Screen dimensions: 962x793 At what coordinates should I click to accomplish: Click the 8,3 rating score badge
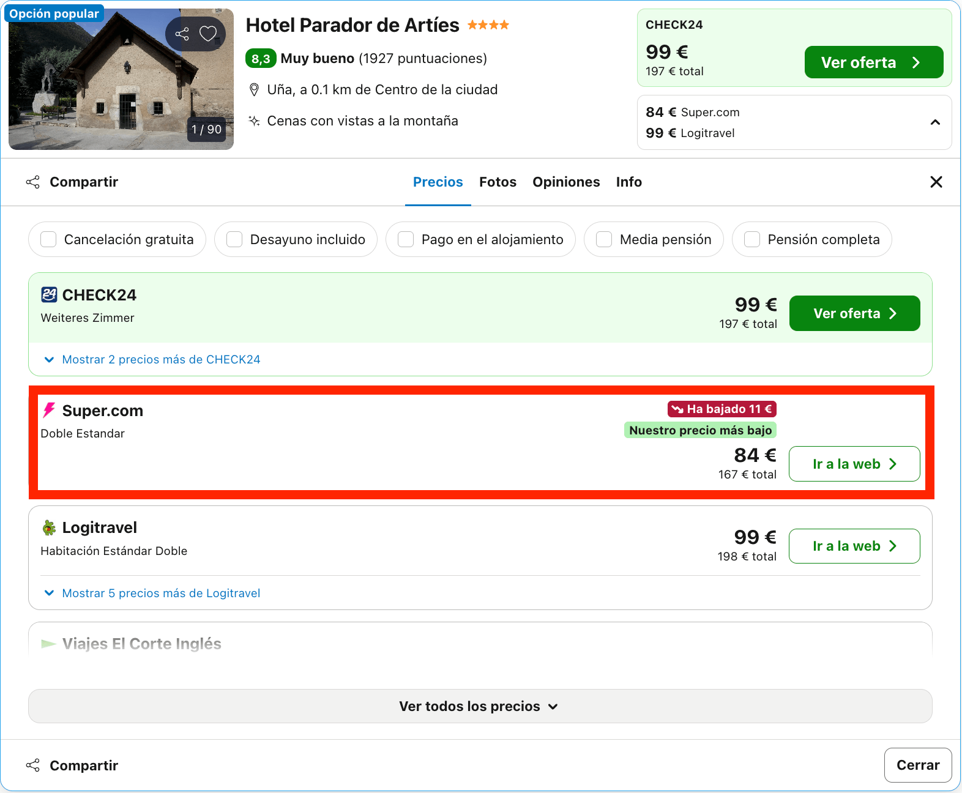click(261, 59)
